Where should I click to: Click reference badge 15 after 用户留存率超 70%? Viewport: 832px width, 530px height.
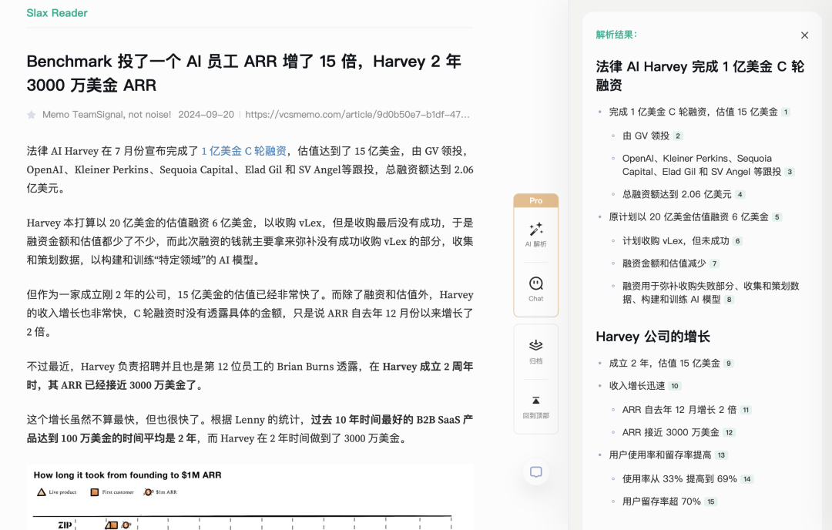711,501
